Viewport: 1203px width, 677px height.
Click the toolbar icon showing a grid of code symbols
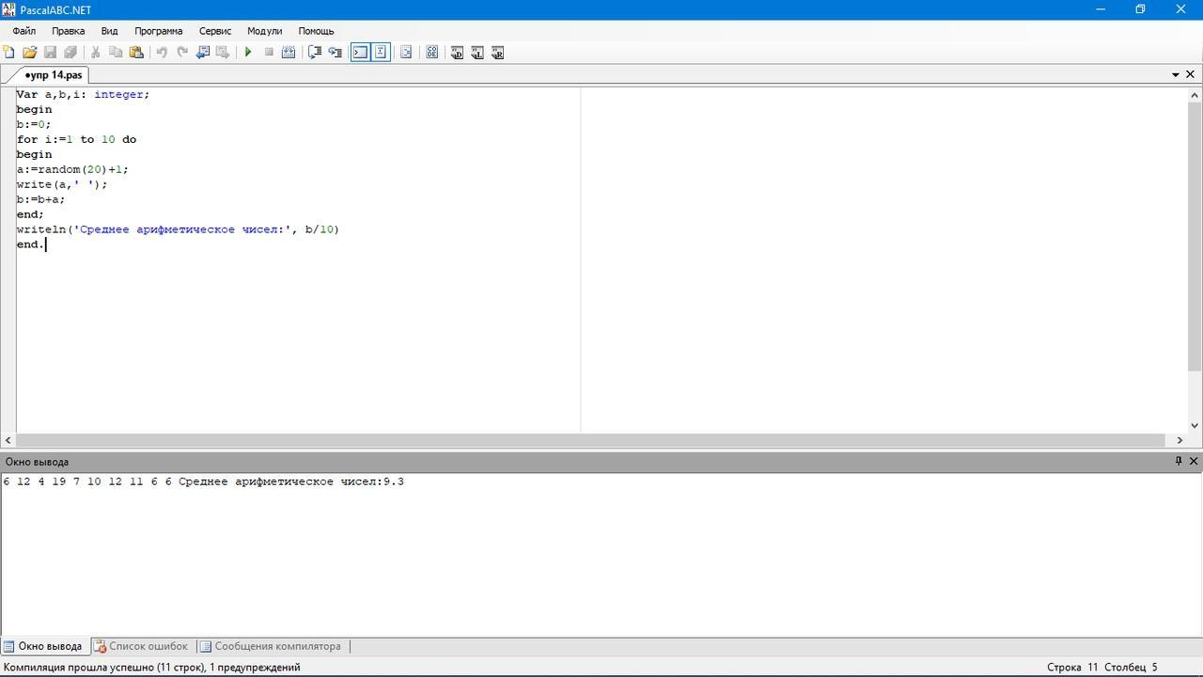coord(432,53)
